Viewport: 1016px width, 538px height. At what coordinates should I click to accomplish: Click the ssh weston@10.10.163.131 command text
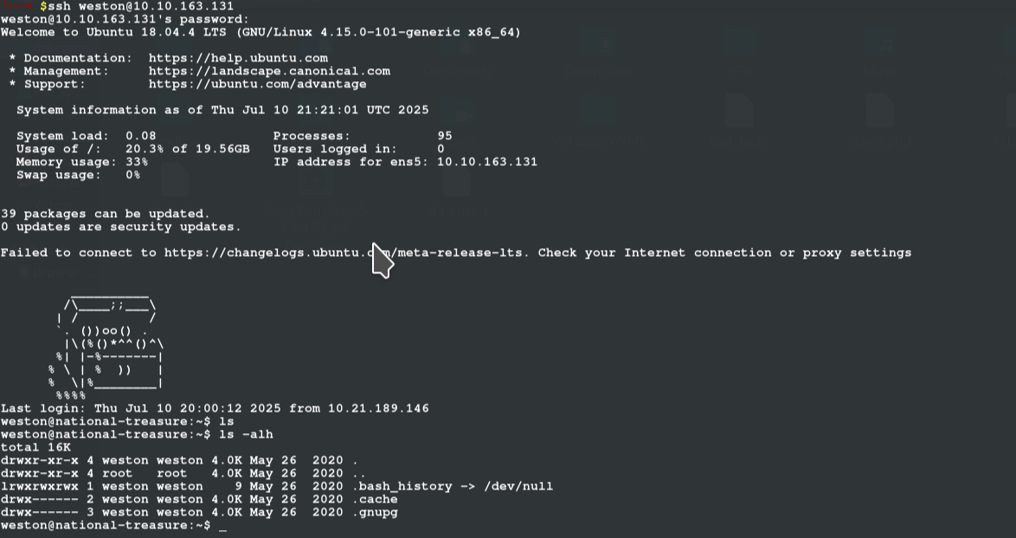click(x=140, y=6)
